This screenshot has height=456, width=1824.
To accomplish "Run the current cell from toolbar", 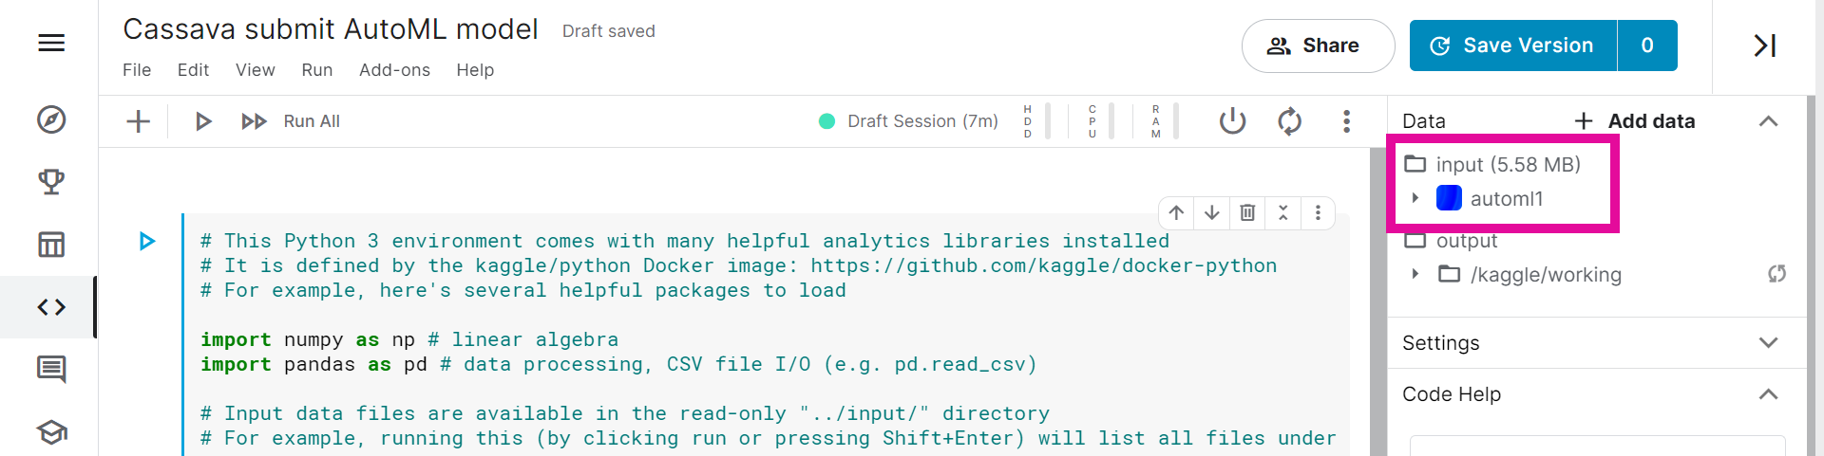I will click(x=202, y=121).
